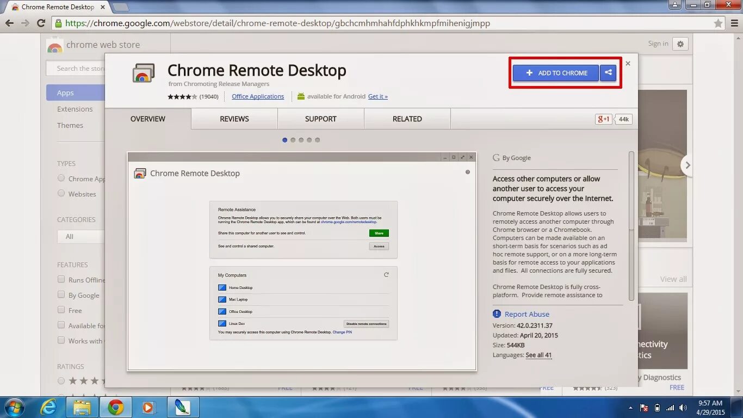Viewport: 743px width, 418px height.
Task: Click the Get it link for Android
Action: (378, 96)
